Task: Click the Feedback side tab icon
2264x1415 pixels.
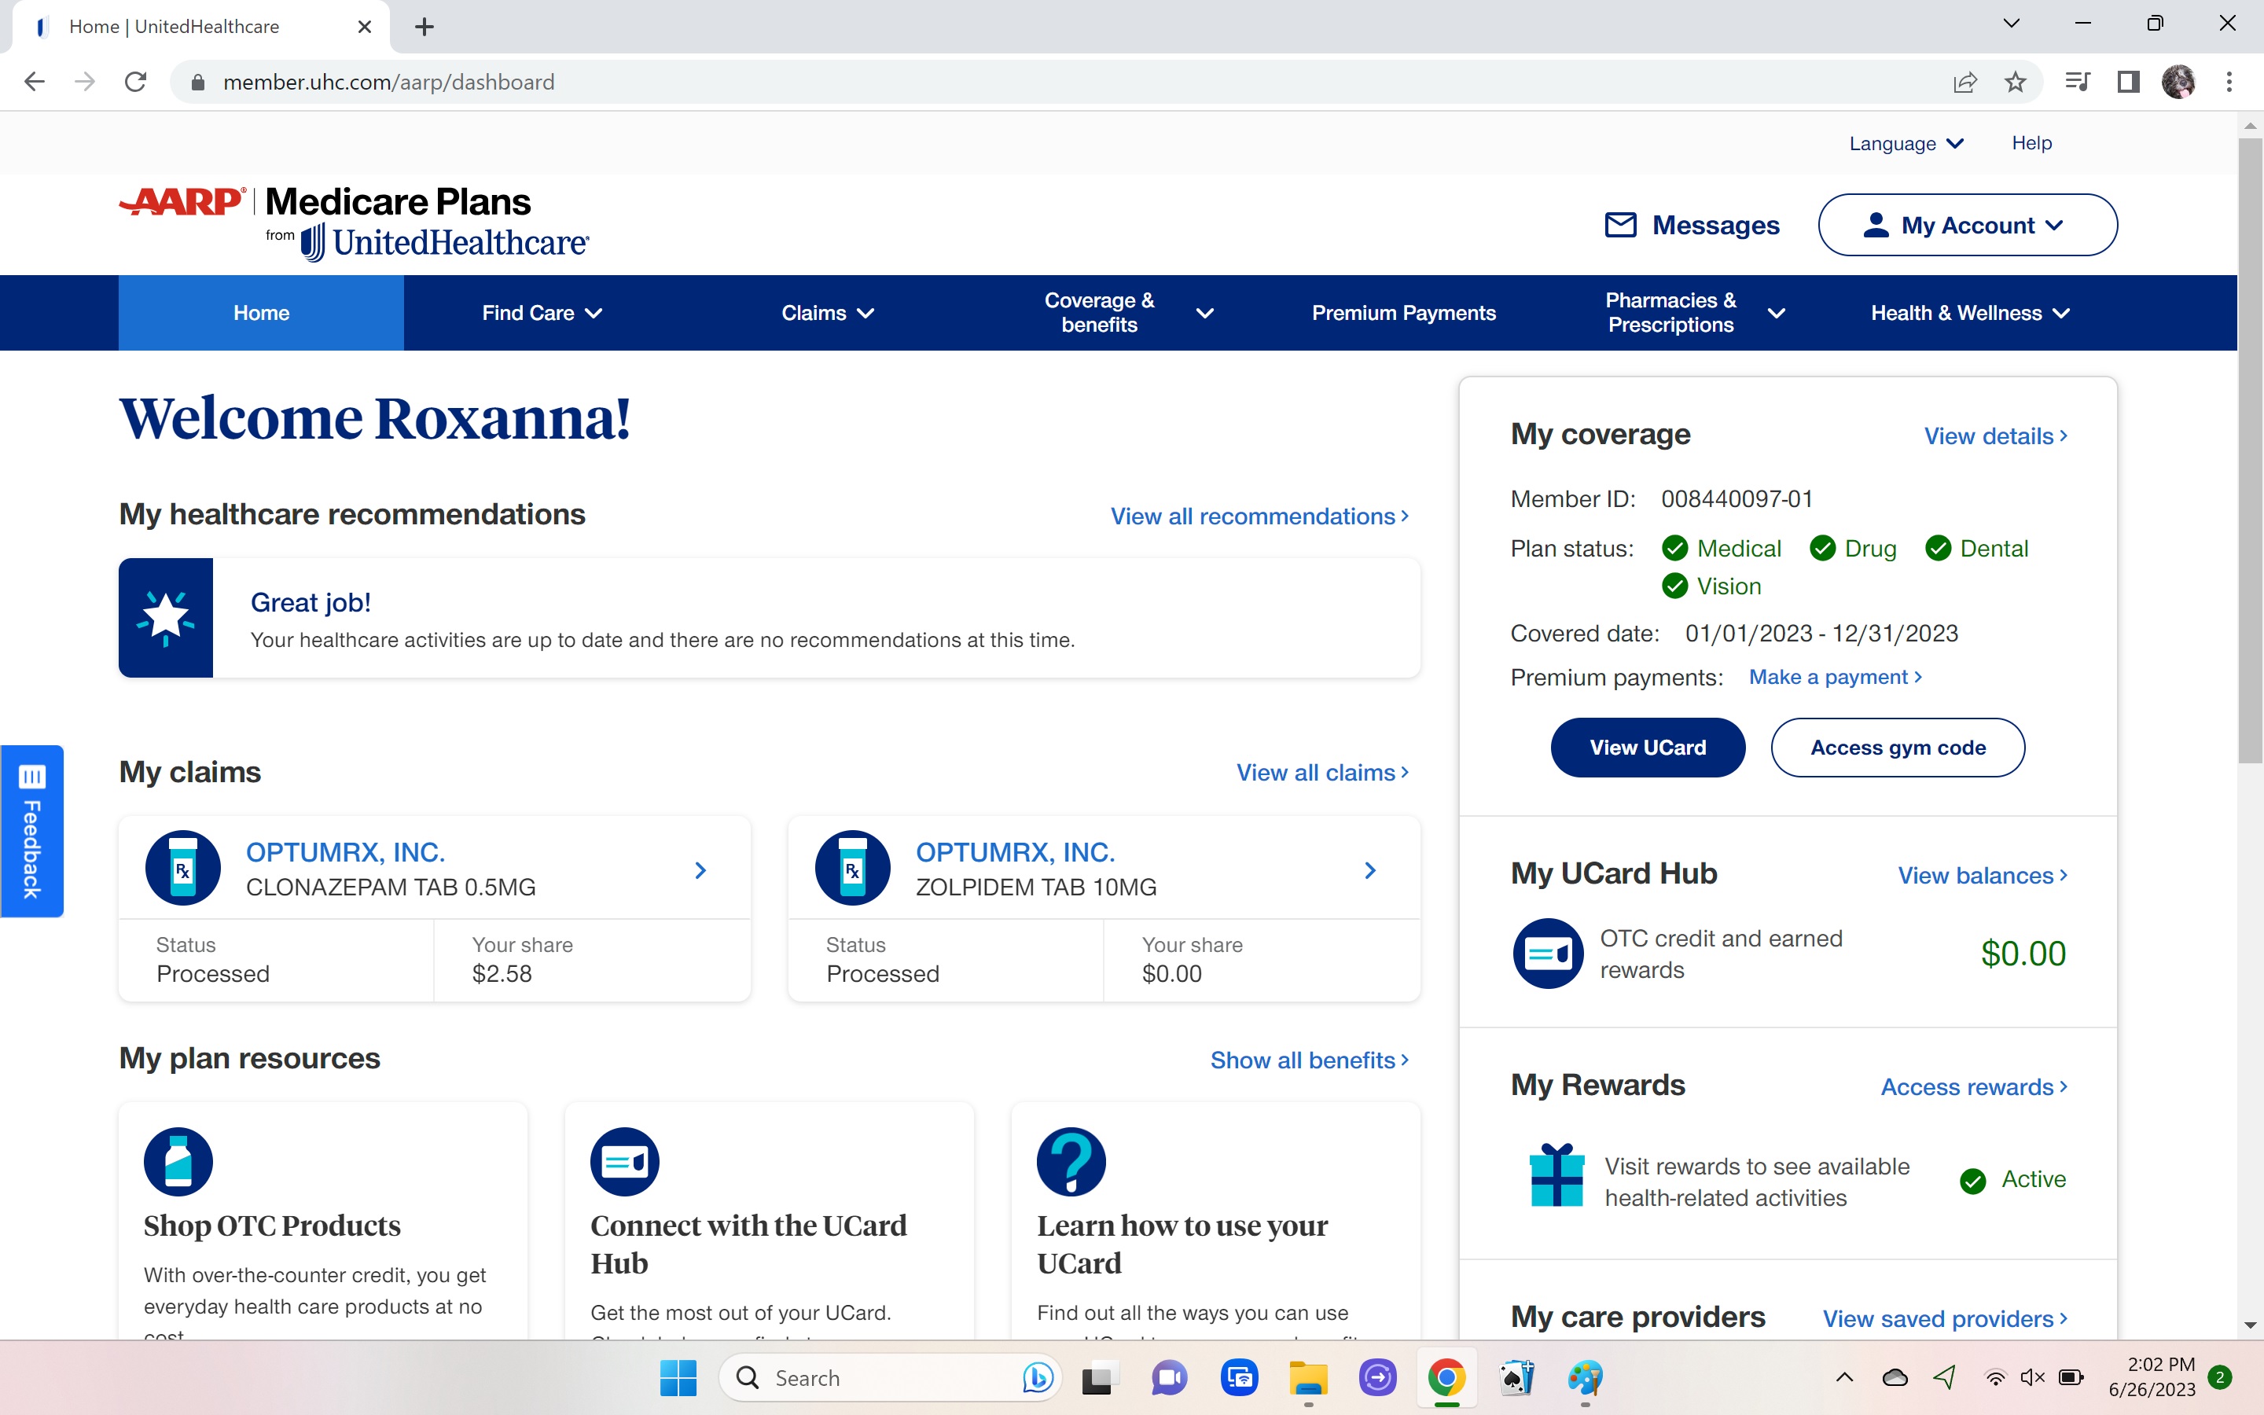Action: (x=31, y=777)
